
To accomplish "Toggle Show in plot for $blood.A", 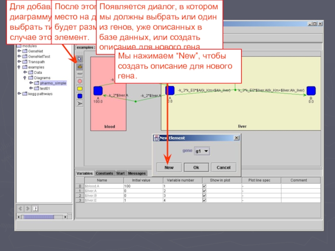I will [x=204, y=186].
